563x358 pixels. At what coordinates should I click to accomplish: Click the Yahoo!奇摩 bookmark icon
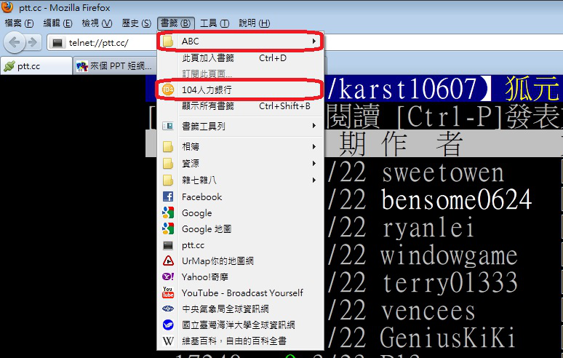point(168,277)
